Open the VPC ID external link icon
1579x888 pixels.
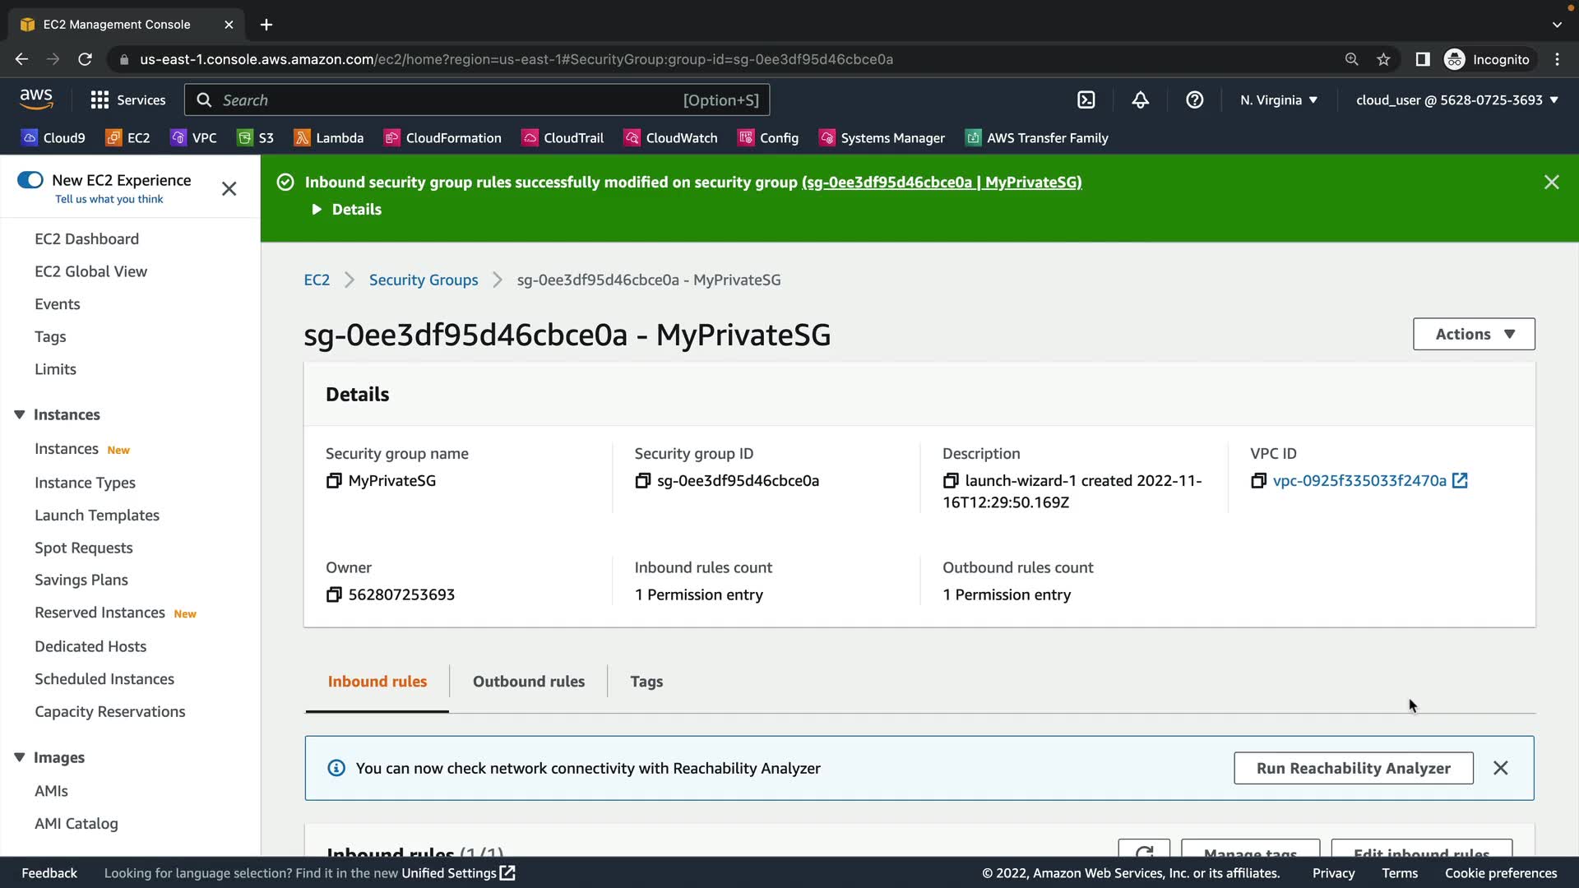(1460, 481)
